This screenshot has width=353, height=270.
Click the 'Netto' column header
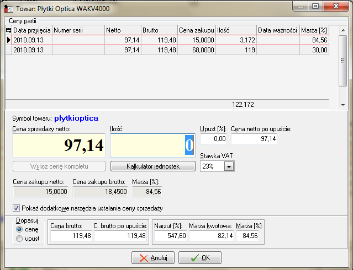(x=123, y=30)
